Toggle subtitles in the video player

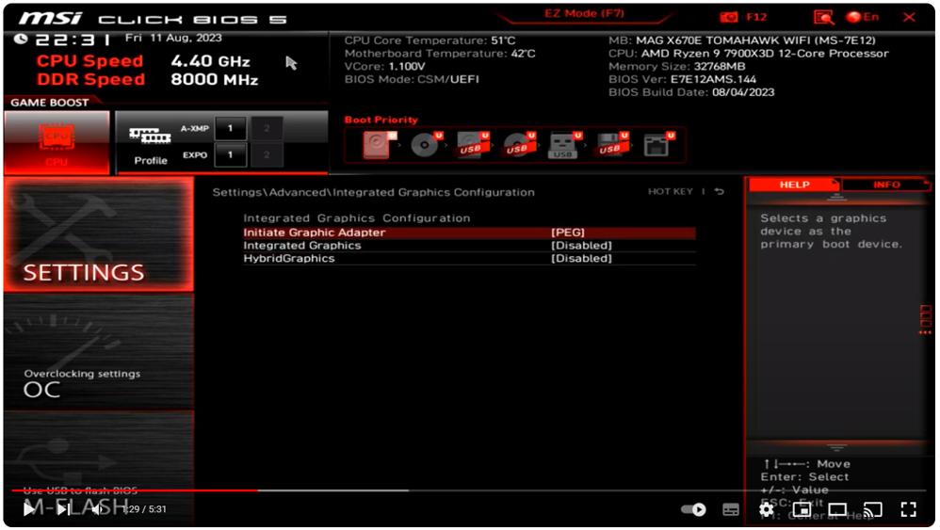731,509
